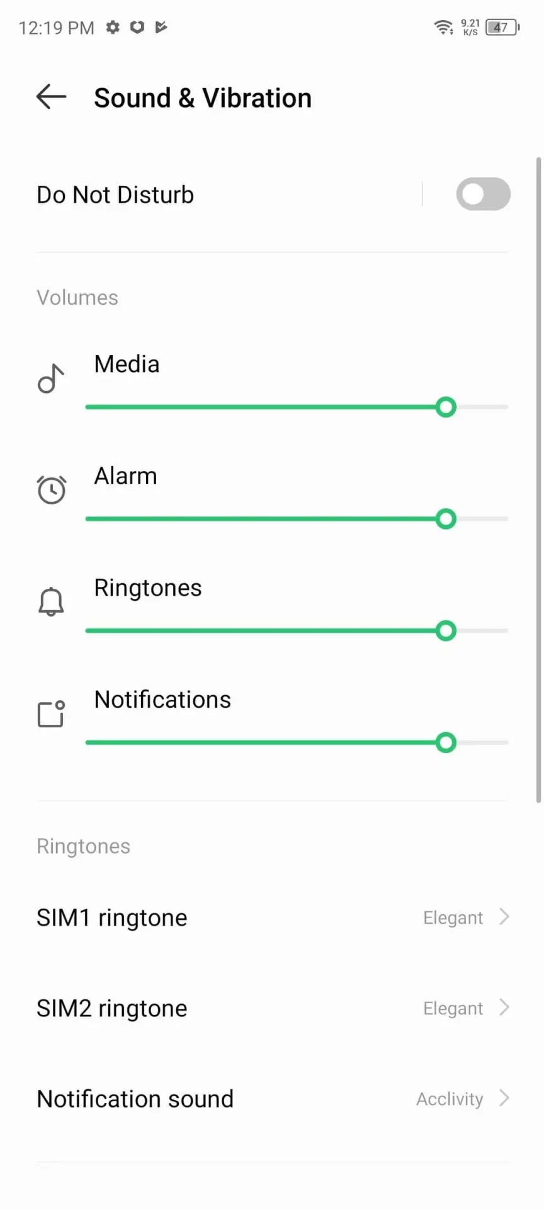Tap the Ringtones bell icon
Image resolution: width=544 pixels, height=1209 pixels.
(x=51, y=602)
